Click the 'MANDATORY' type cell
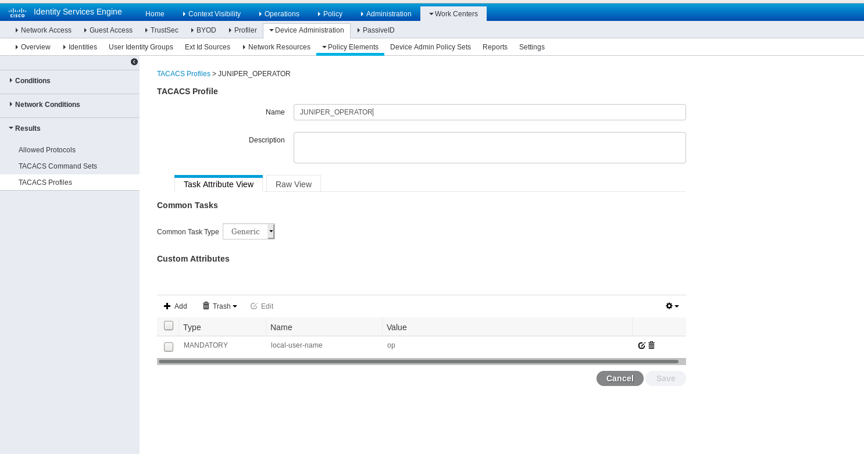 (x=206, y=345)
